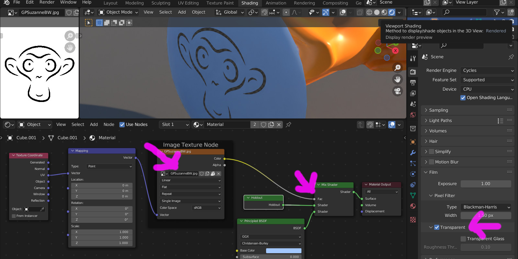Open Object Mode dropdown
The width and height of the screenshot is (518, 259).
(x=118, y=12)
